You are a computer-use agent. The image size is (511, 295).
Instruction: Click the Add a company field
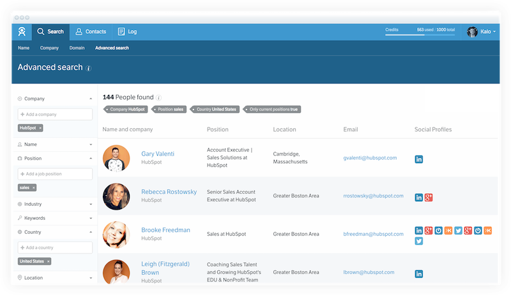coord(55,115)
